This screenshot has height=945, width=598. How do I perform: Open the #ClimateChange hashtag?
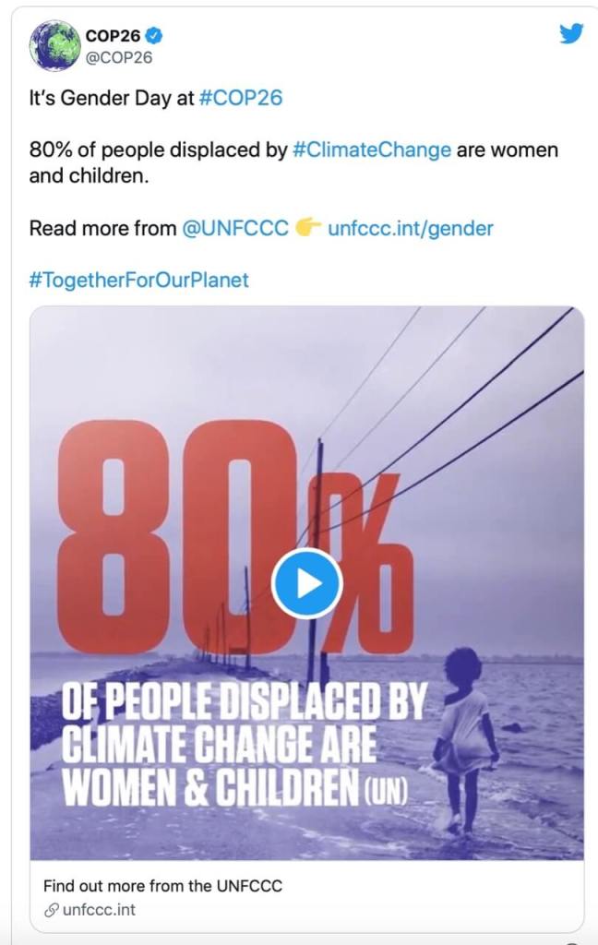(x=372, y=150)
